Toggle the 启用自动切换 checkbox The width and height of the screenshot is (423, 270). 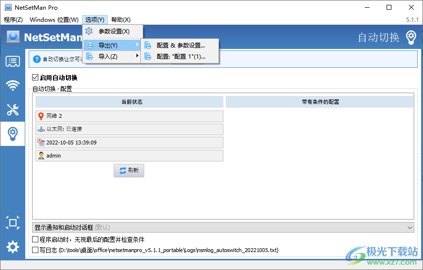click(35, 78)
